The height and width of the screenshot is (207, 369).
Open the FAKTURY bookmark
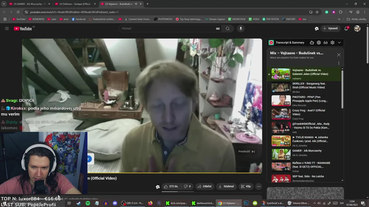point(289,19)
